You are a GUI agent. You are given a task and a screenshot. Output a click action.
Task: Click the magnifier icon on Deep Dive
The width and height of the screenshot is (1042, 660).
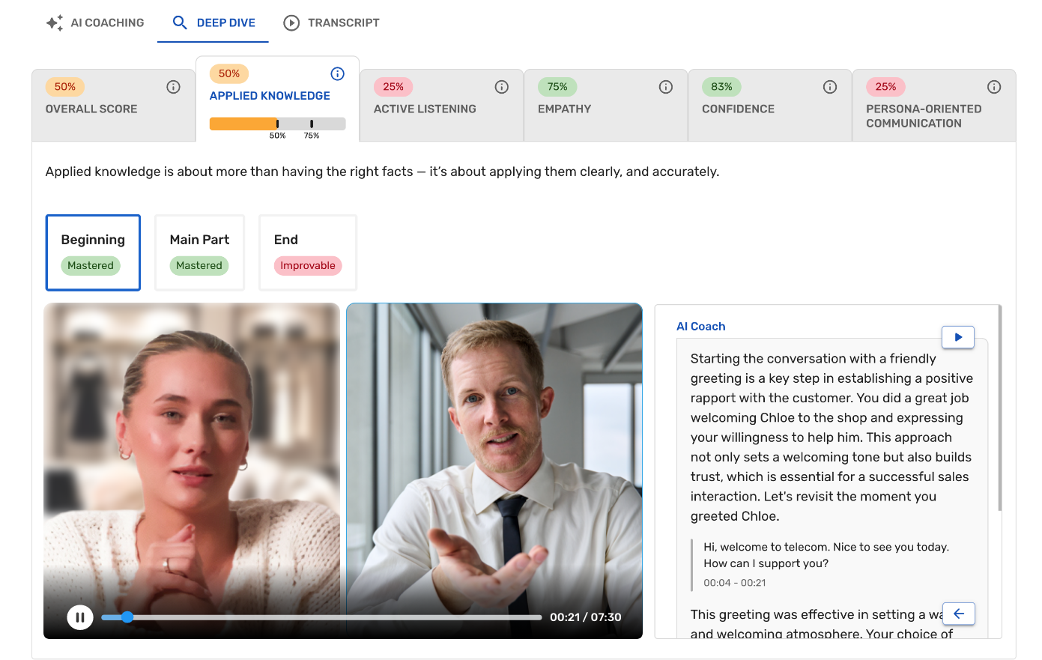pos(180,22)
